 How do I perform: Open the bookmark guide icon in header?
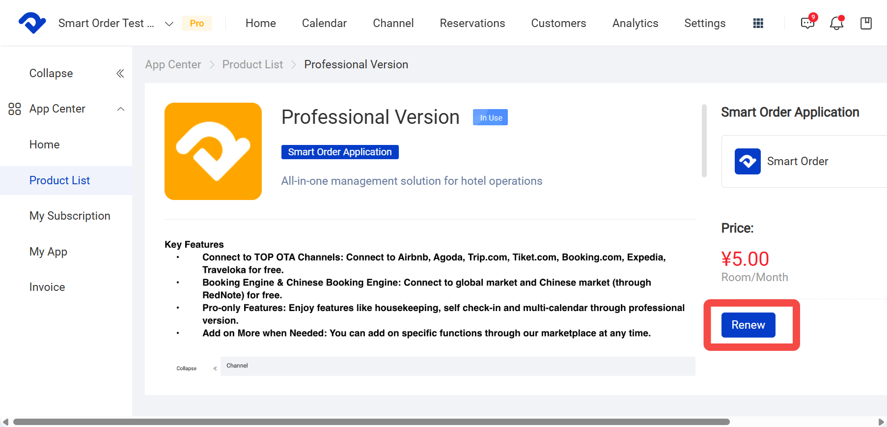[x=866, y=23]
